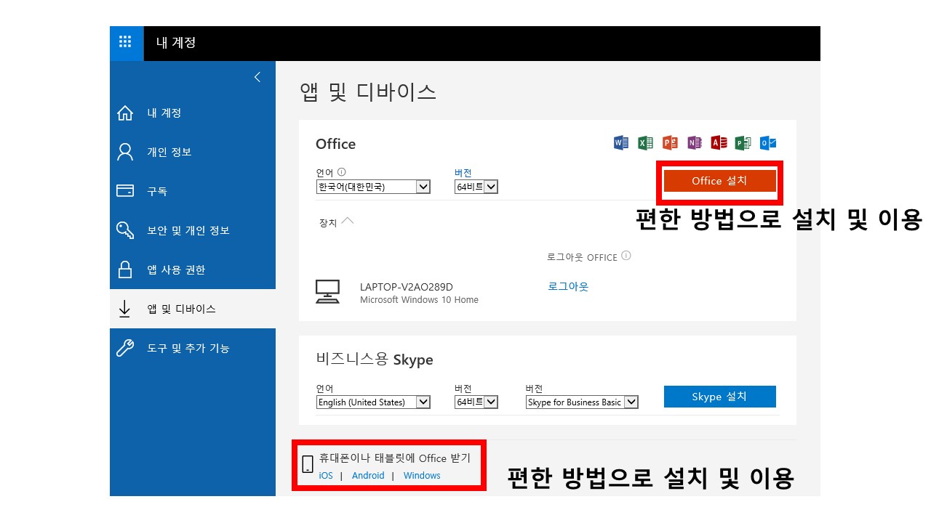Click the Android link
931x523 pixels.
point(368,476)
